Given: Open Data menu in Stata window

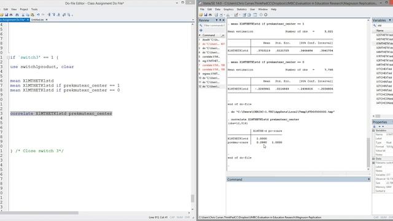Looking at the screenshot, I should click(x=217, y=9).
